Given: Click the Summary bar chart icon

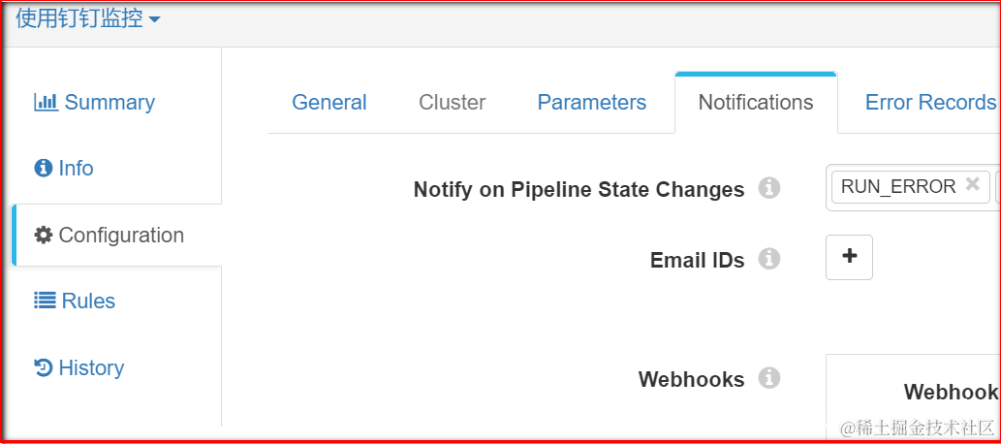Looking at the screenshot, I should point(46,102).
